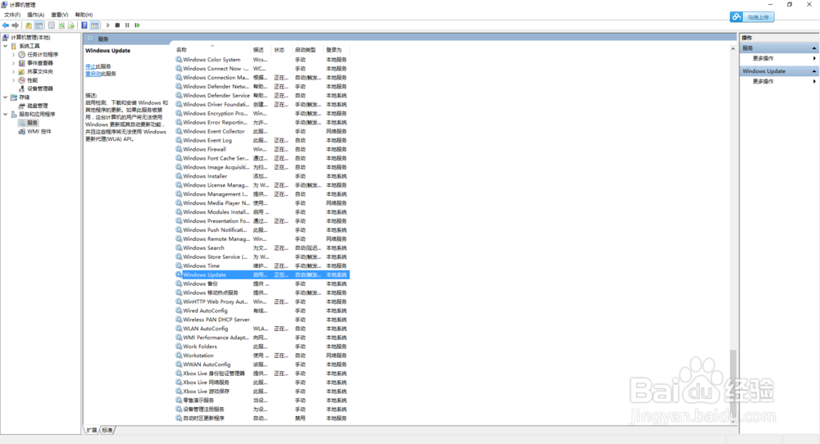Switch to the 扩展 tab

click(92, 430)
